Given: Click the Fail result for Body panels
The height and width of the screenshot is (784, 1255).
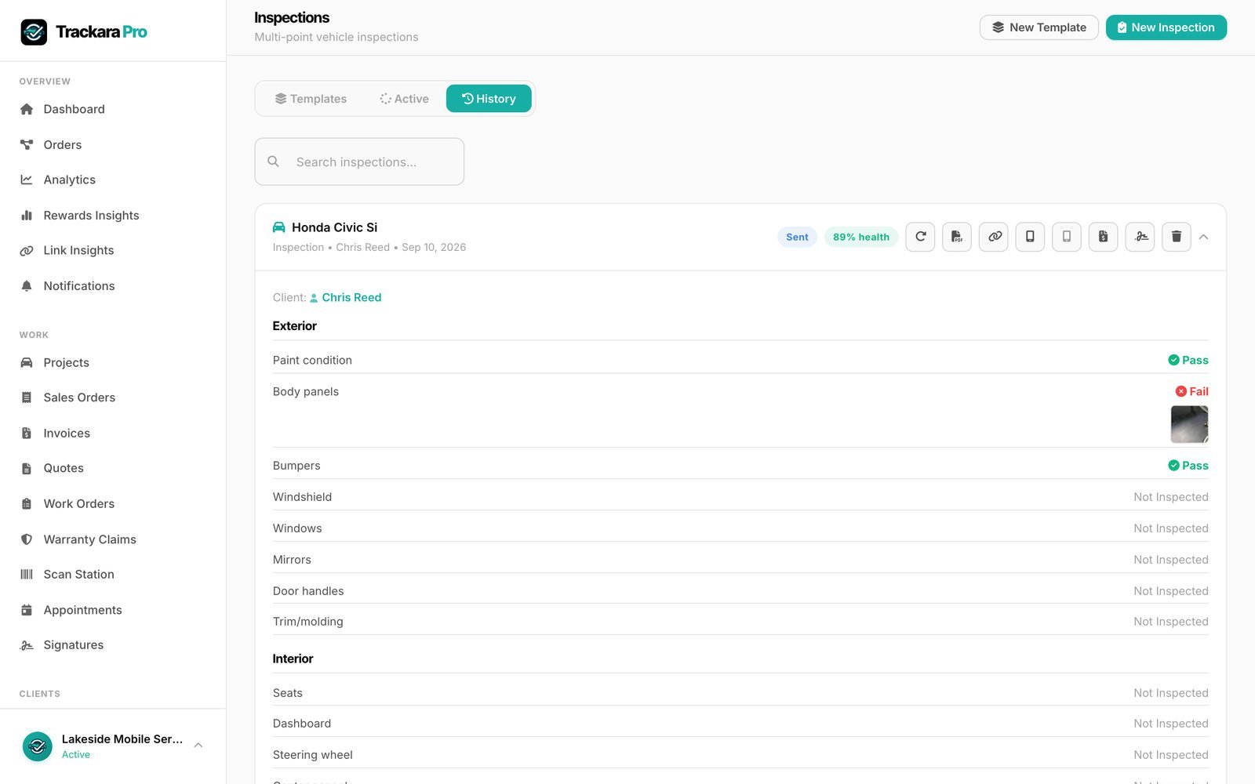Looking at the screenshot, I should click(1191, 391).
